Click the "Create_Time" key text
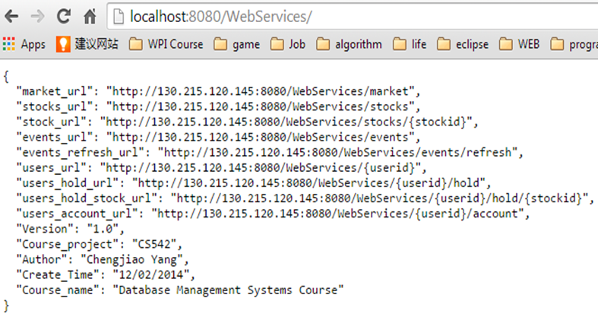The image size is (598, 336). [x=58, y=275]
